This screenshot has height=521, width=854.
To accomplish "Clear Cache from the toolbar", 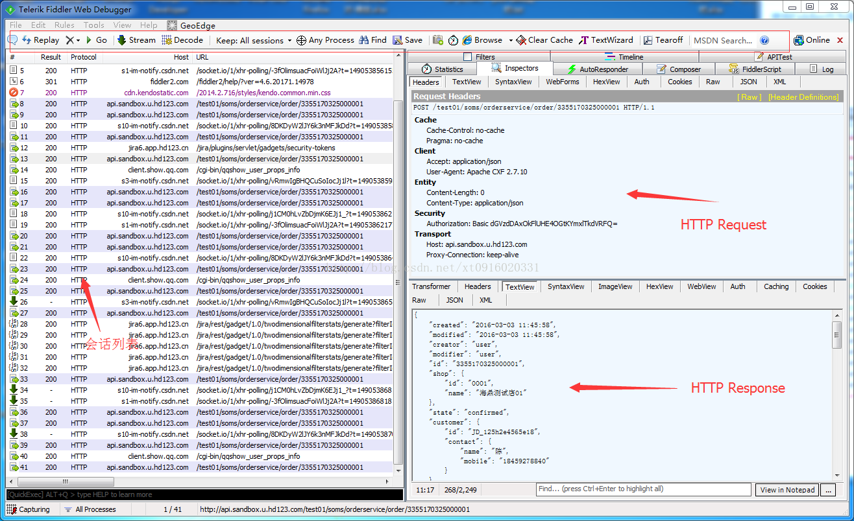I will pos(544,40).
